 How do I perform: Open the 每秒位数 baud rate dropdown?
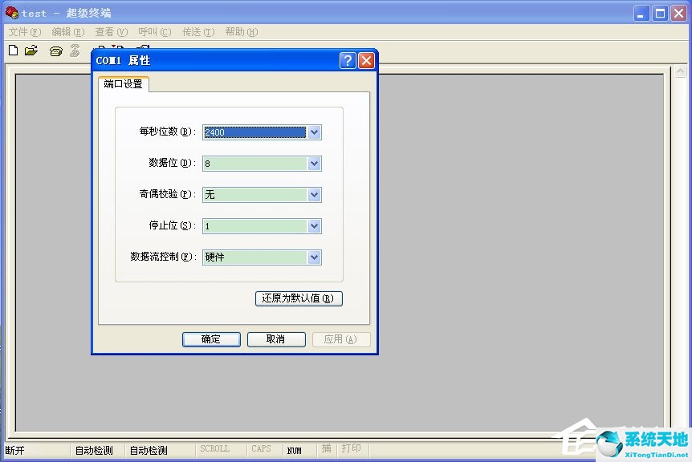pyautogui.click(x=315, y=132)
